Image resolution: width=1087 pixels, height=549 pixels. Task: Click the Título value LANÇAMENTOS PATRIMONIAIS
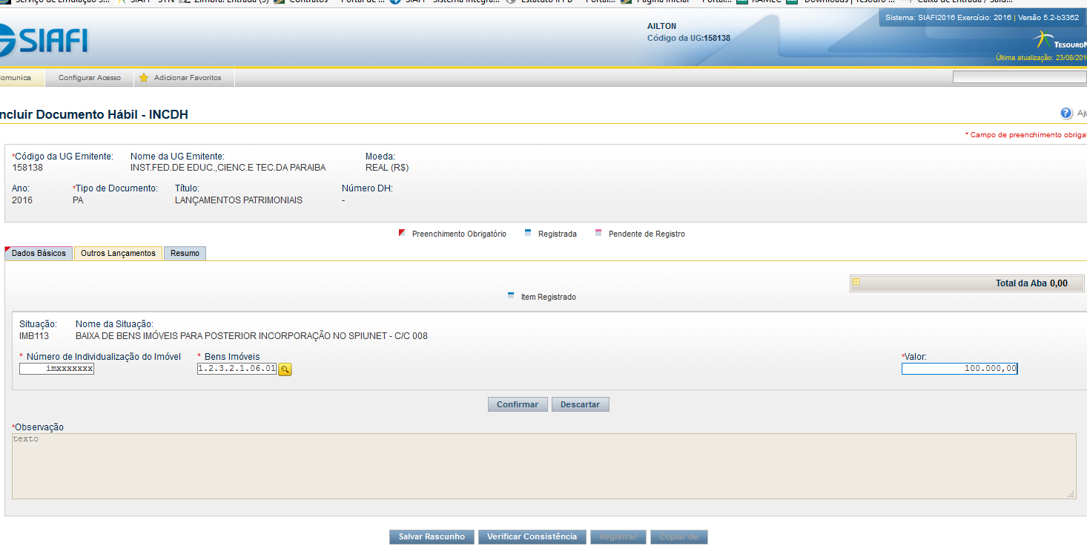click(x=239, y=200)
